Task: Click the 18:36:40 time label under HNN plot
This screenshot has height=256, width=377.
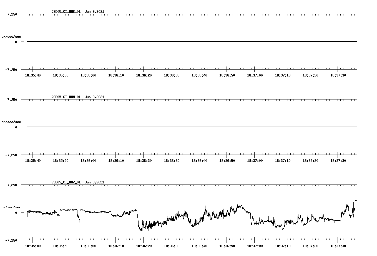Action: [199, 161]
